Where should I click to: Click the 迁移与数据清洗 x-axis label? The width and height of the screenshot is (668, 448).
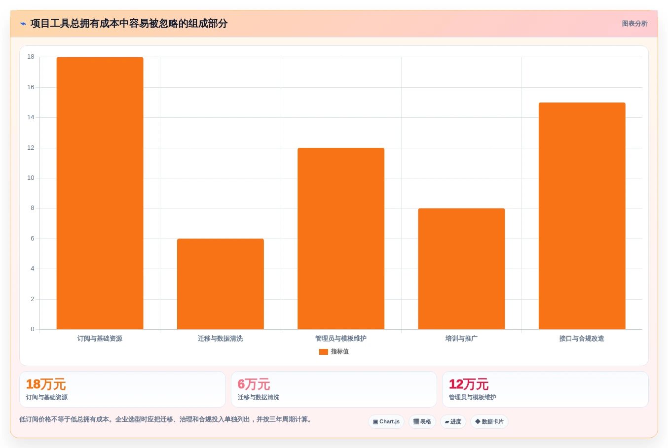point(221,339)
